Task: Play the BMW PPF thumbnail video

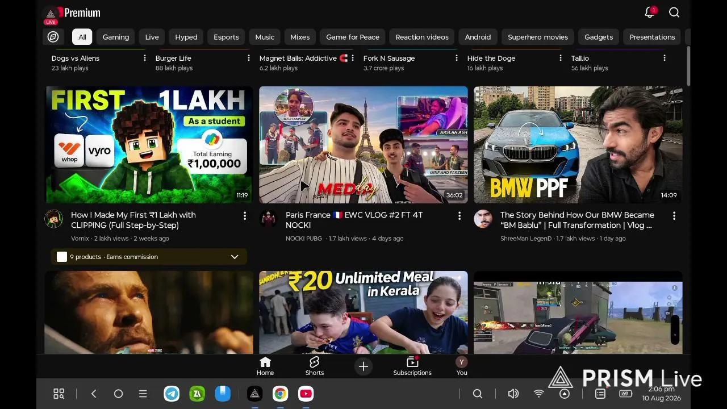Action: pyautogui.click(x=578, y=145)
